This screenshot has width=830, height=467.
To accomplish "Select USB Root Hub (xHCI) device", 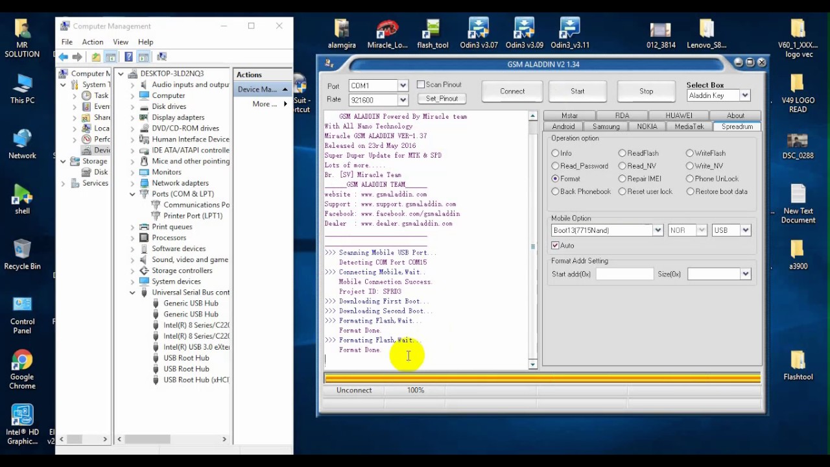I will pyautogui.click(x=196, y=380).
